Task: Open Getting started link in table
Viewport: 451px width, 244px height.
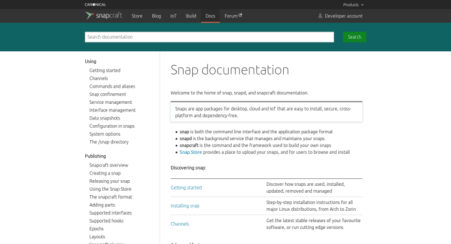Action: 186,188
